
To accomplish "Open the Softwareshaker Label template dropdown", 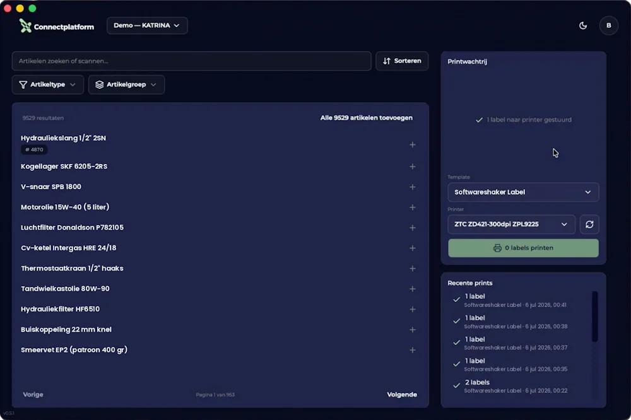I will point(523,192).
